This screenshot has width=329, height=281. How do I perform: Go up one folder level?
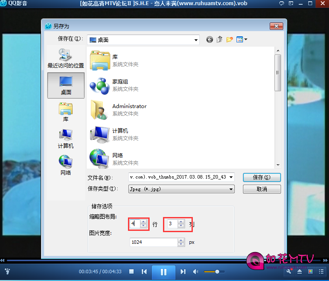220,39
